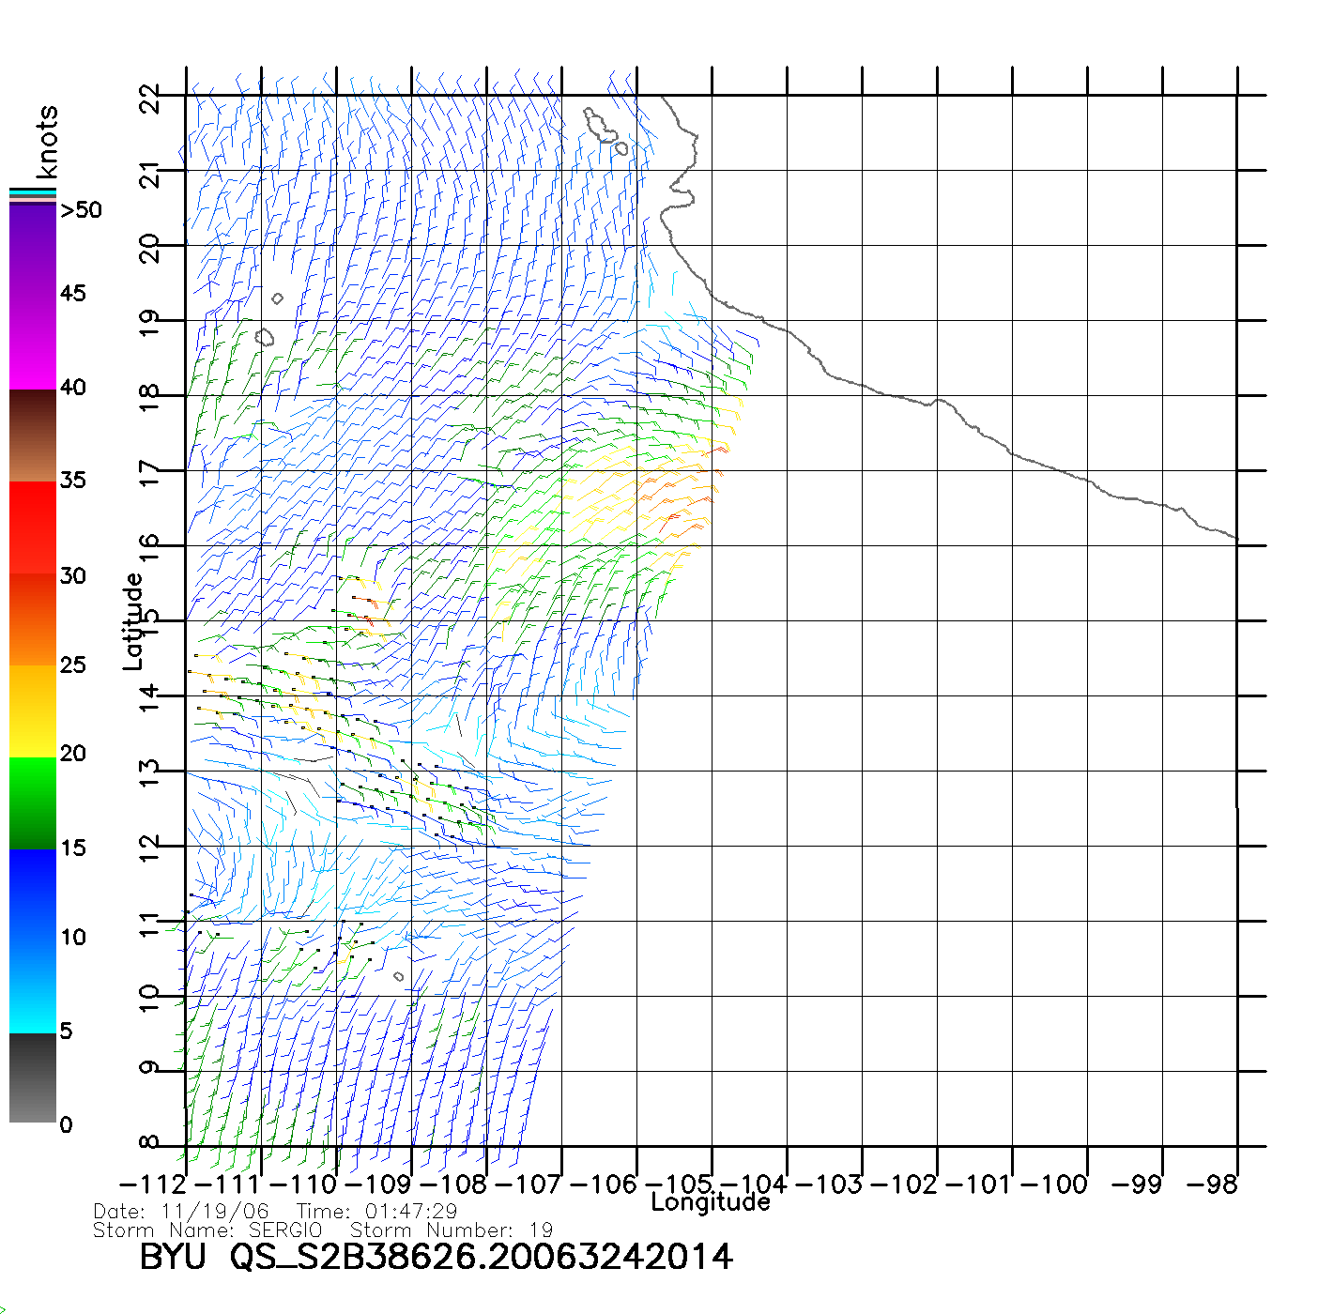Click the '>50' legend scale label

point(81,210)
